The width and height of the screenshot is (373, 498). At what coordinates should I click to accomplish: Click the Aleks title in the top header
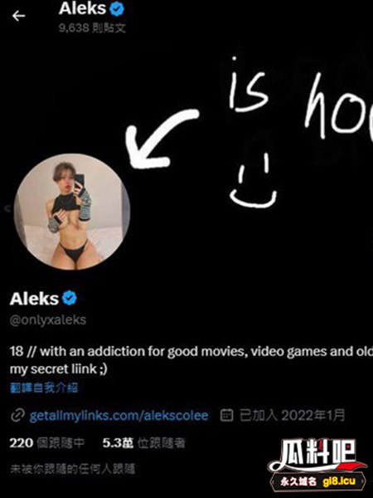click(82, 8)
